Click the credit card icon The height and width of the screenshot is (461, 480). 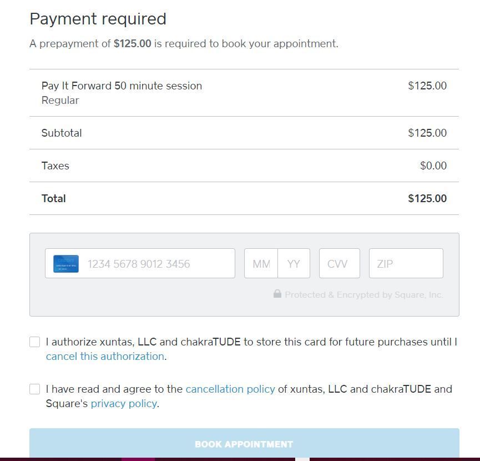pyautogui.click(x=66, y=264)
